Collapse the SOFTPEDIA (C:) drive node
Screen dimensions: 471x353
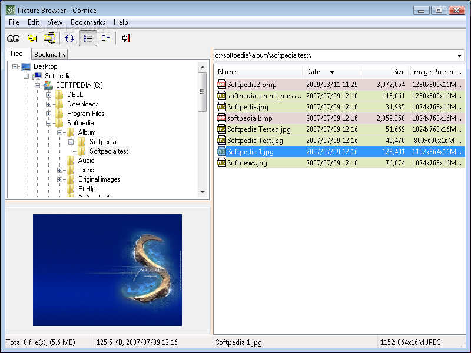[x=37, y=85]
